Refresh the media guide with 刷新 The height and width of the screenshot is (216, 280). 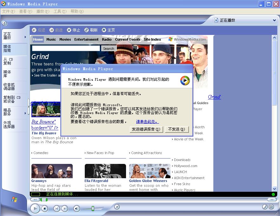(86, 30)
